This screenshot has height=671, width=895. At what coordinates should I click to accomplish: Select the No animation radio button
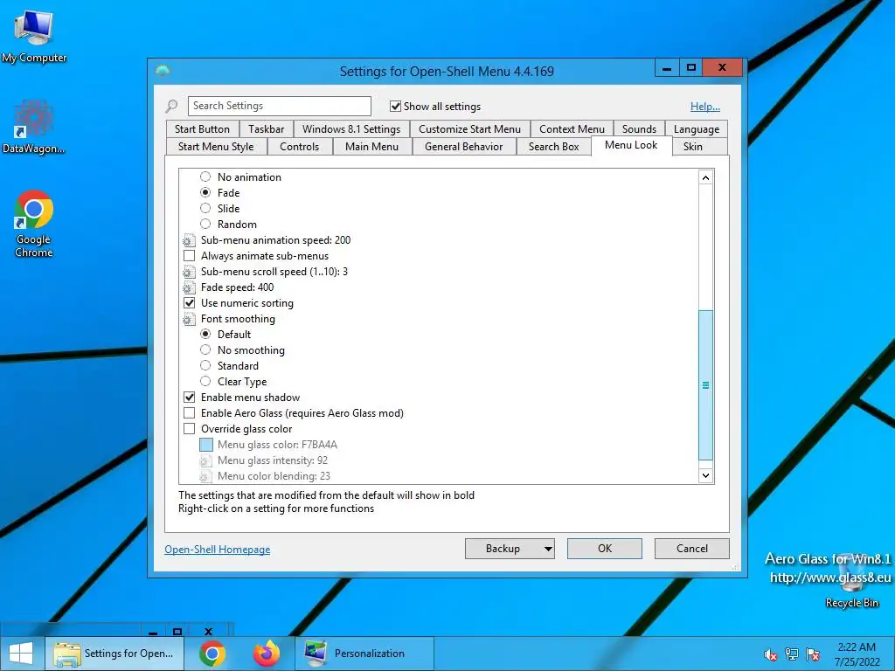pos(205,176)
